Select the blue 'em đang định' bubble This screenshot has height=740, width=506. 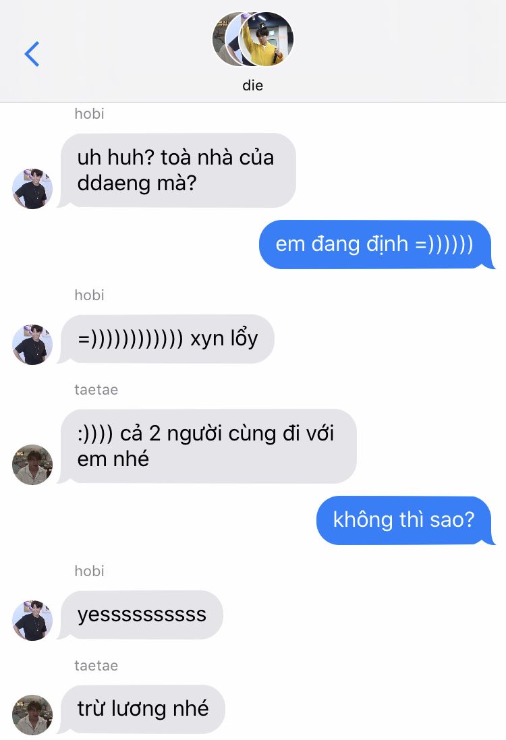(x=375, y=244)
